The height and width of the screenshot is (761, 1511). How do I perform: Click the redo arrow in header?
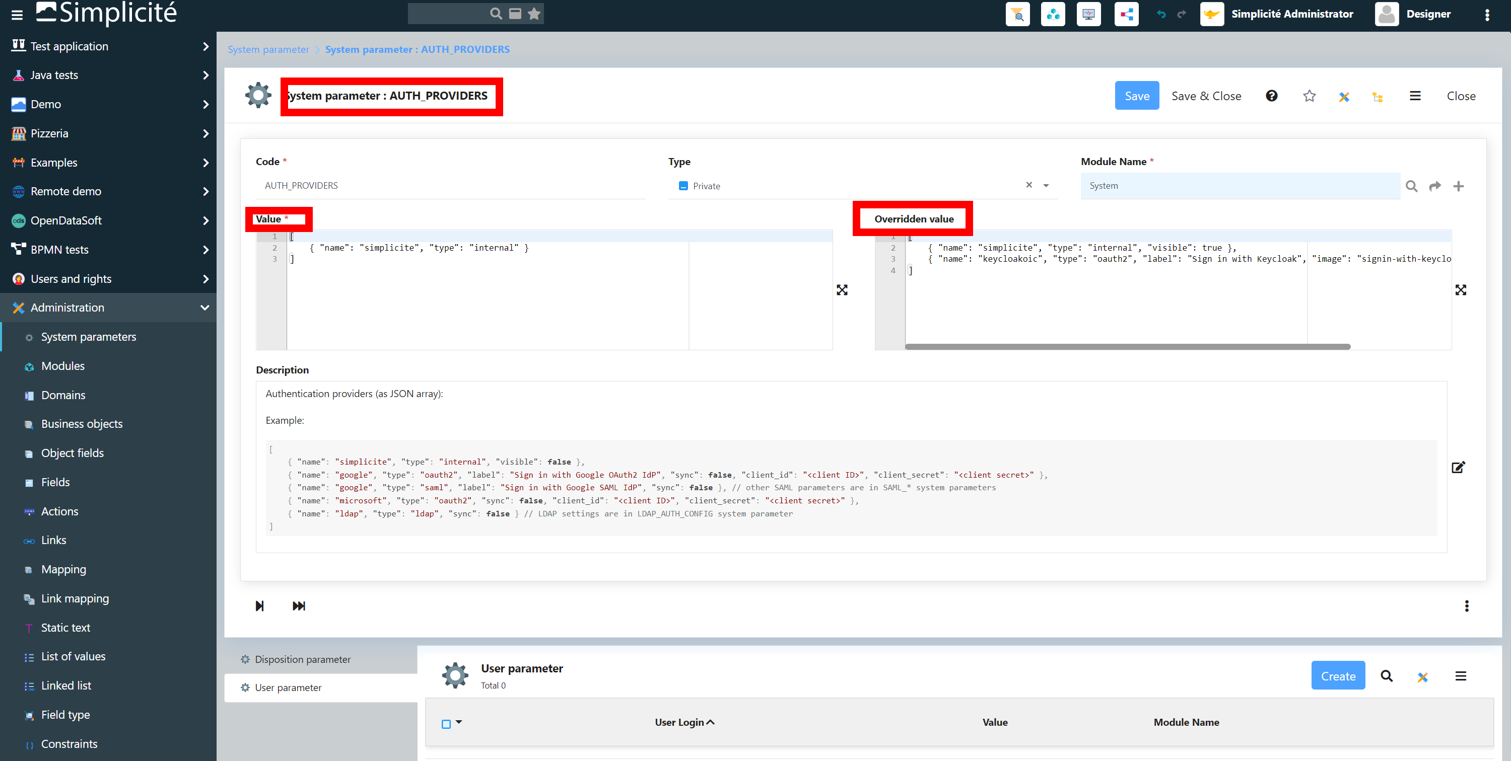coord(1181,14)
